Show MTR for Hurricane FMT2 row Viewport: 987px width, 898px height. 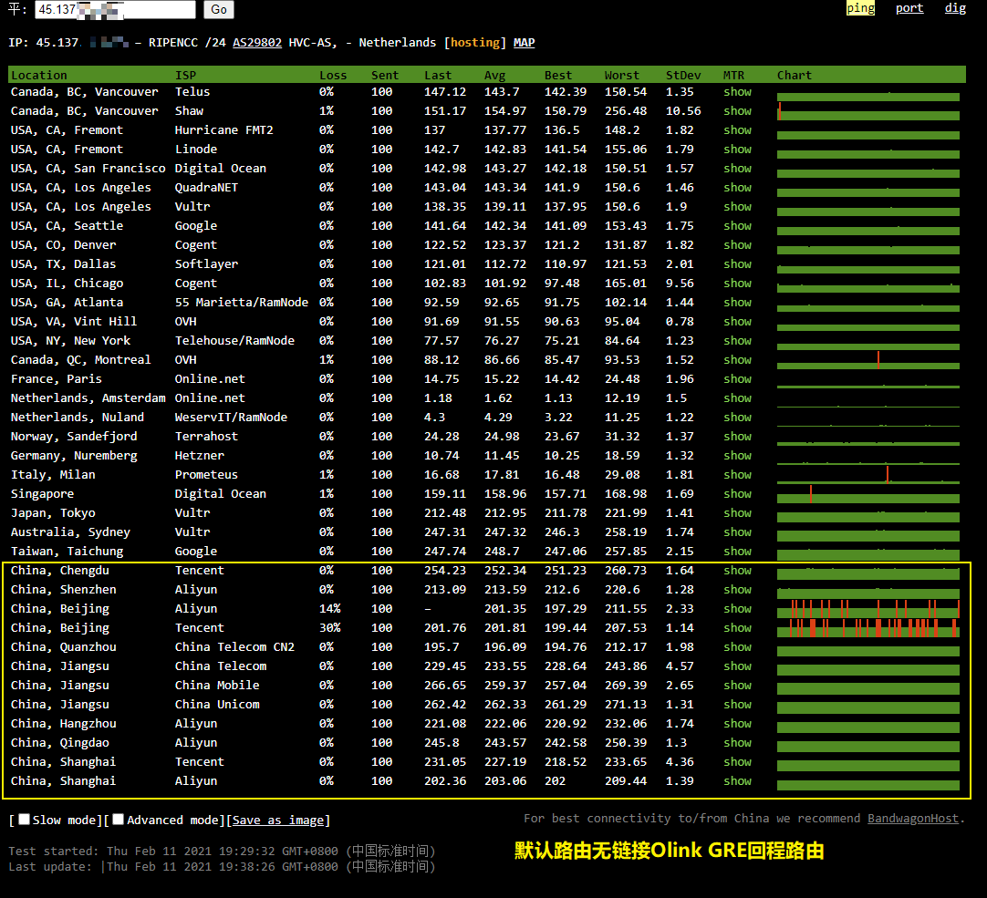pos(737,130)
